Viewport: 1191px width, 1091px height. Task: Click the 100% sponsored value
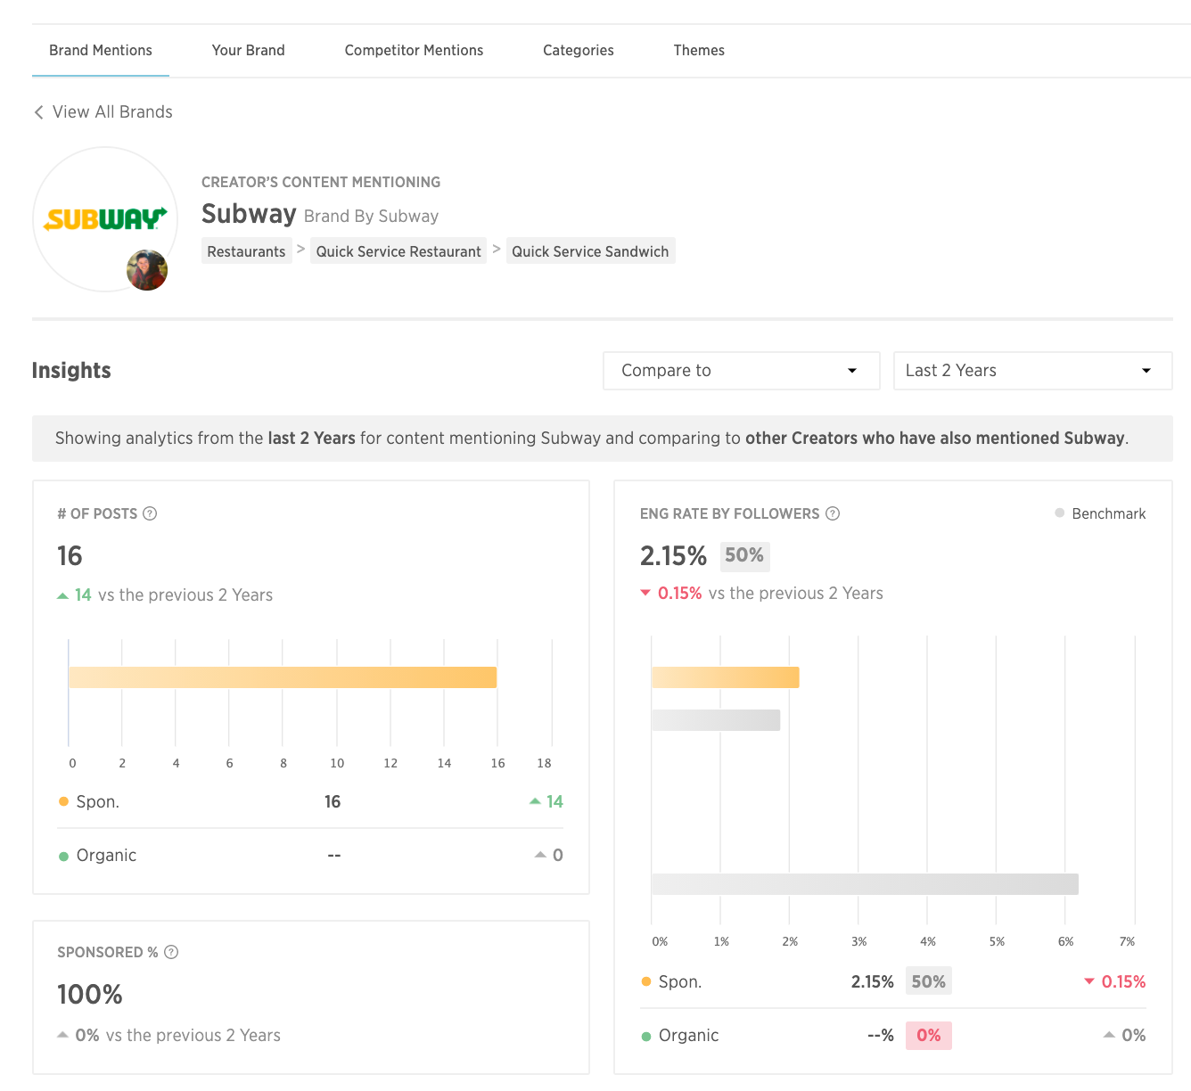(90, 995)
